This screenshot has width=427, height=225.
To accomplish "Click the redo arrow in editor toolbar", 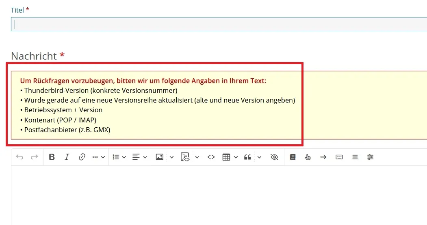I will coord(34,157).
